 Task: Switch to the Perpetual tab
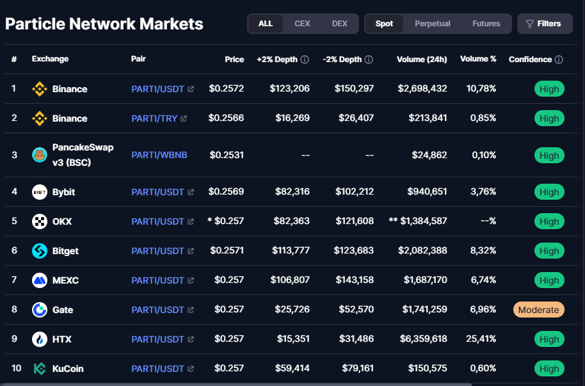coord(433,24)
